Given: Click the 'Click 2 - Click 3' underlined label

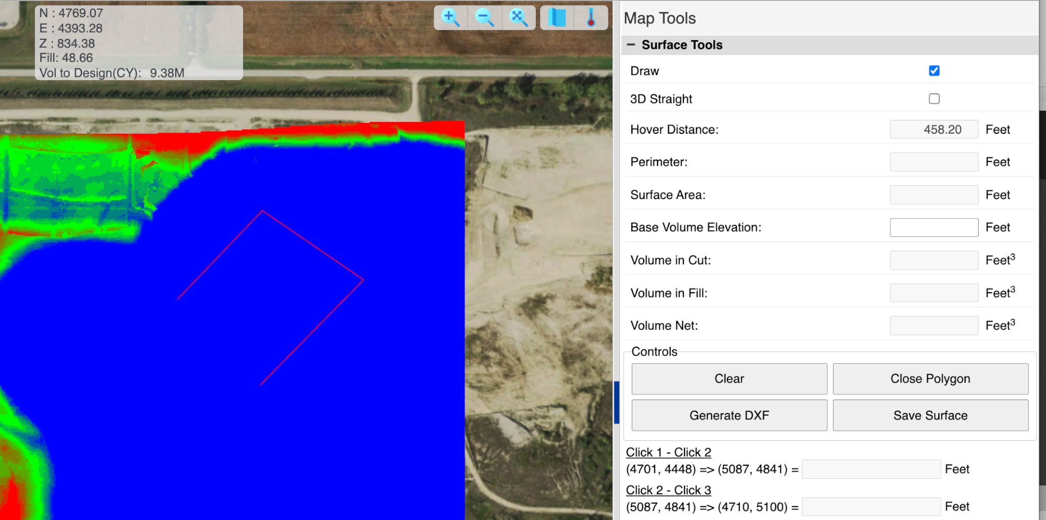Looking at the screenshot, I should click(x=669, y=490).
